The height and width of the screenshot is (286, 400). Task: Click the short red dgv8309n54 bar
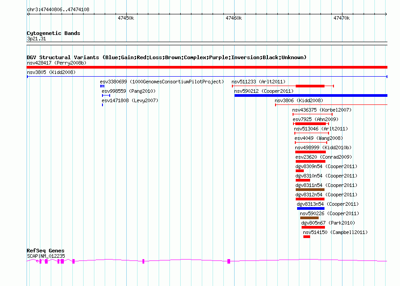tap(300, 171)
